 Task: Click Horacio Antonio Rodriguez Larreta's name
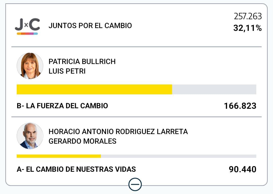pyautogui.click(x=118, y=132)
